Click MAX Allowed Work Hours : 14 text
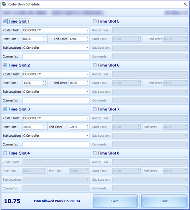Image resolution: width=190 pixels, height=210 pixels. tap(57, 201)
